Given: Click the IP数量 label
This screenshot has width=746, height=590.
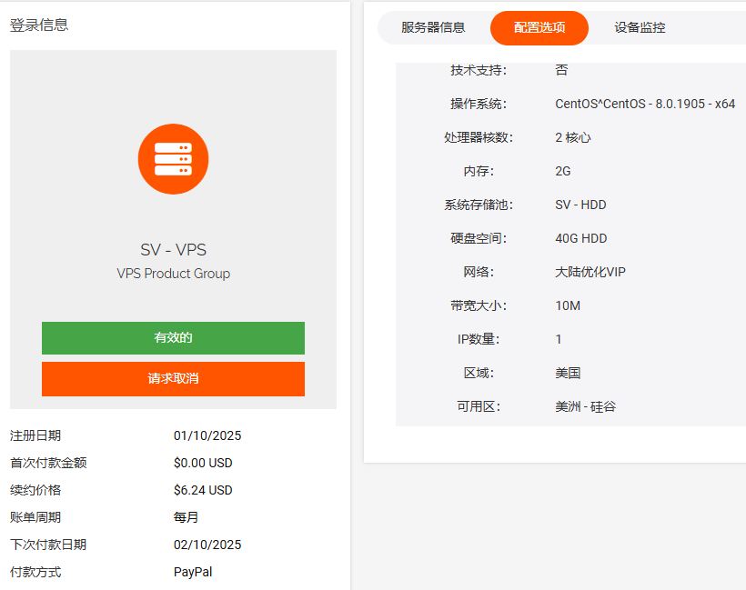Looking at the screenshot, I should (x=479, y=339).
